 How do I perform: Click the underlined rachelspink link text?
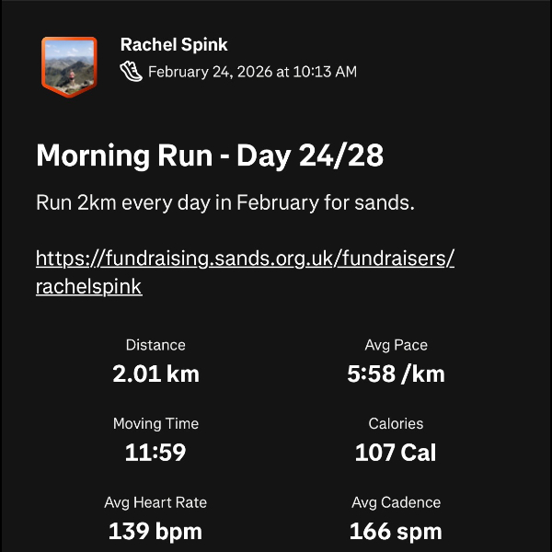(88, 286)
